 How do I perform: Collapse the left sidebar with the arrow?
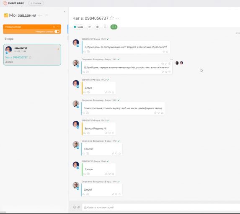click(x=65, y=12)
